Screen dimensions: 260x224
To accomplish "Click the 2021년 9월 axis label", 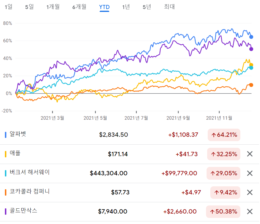I will 178,118.
